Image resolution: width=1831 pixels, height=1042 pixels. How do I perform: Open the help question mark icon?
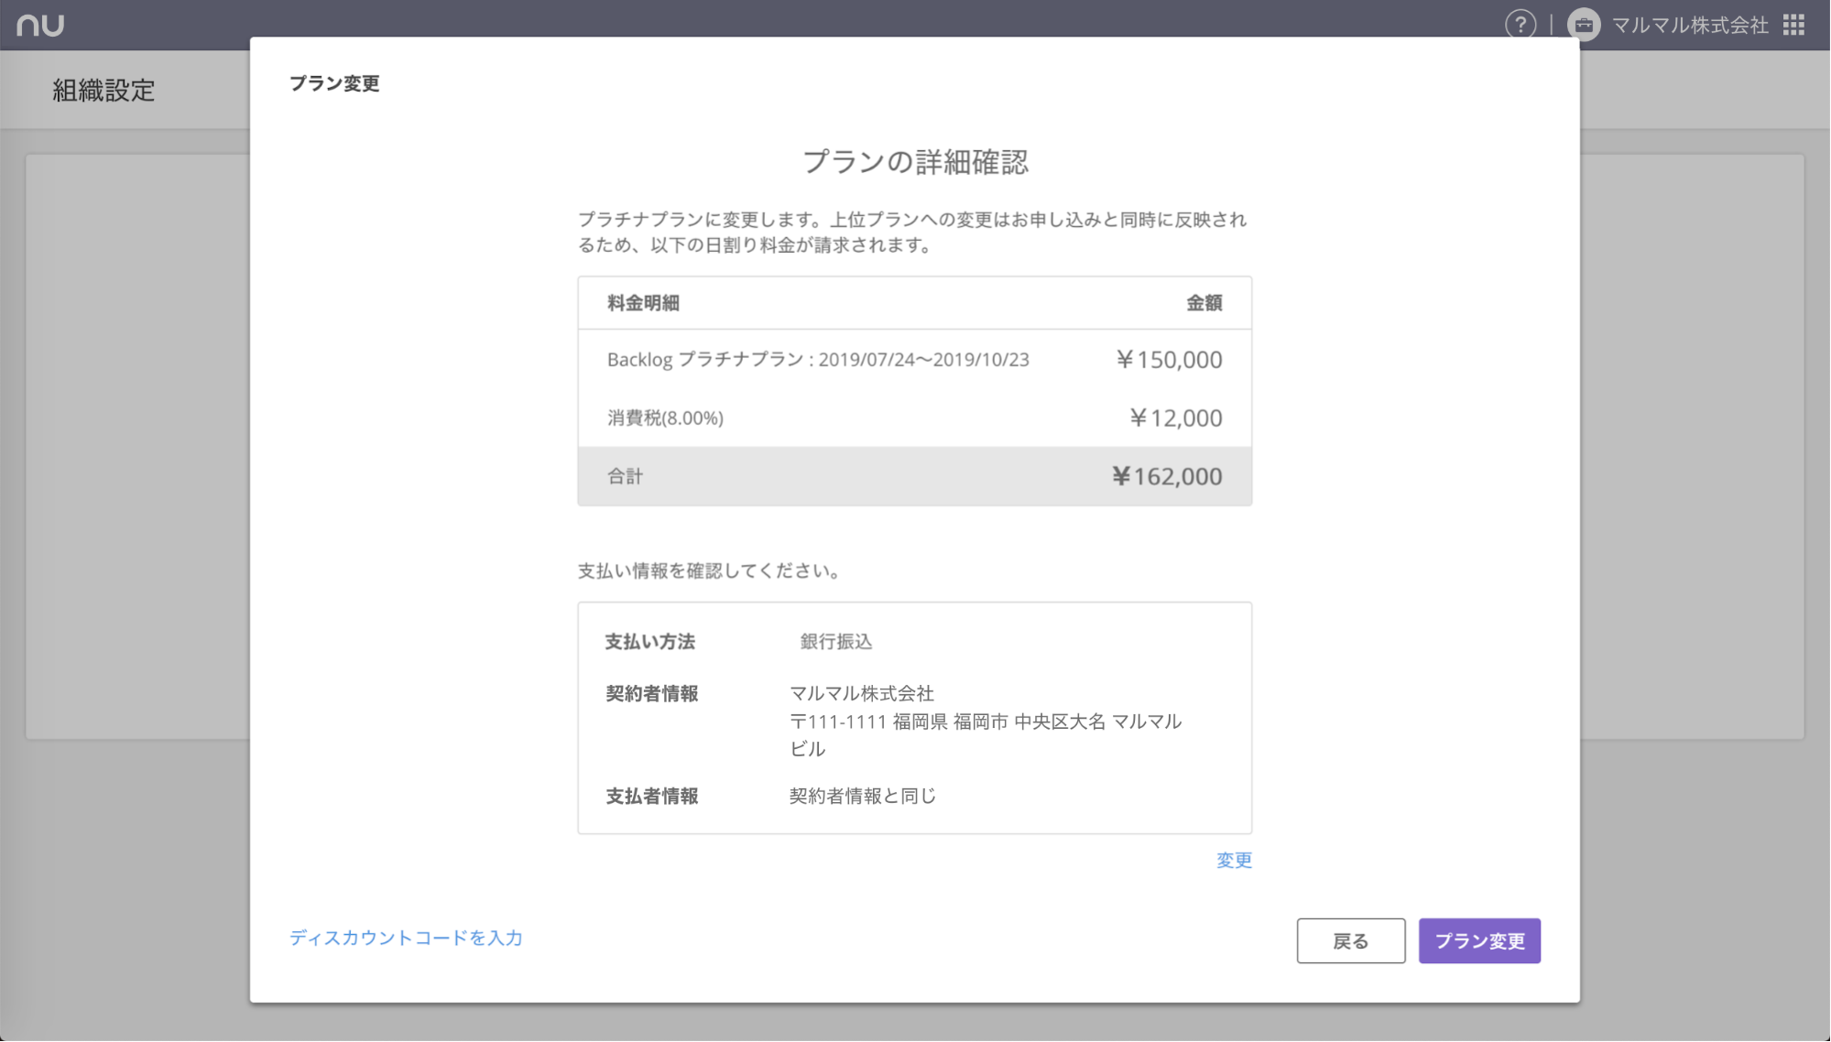click(1520, 25)
